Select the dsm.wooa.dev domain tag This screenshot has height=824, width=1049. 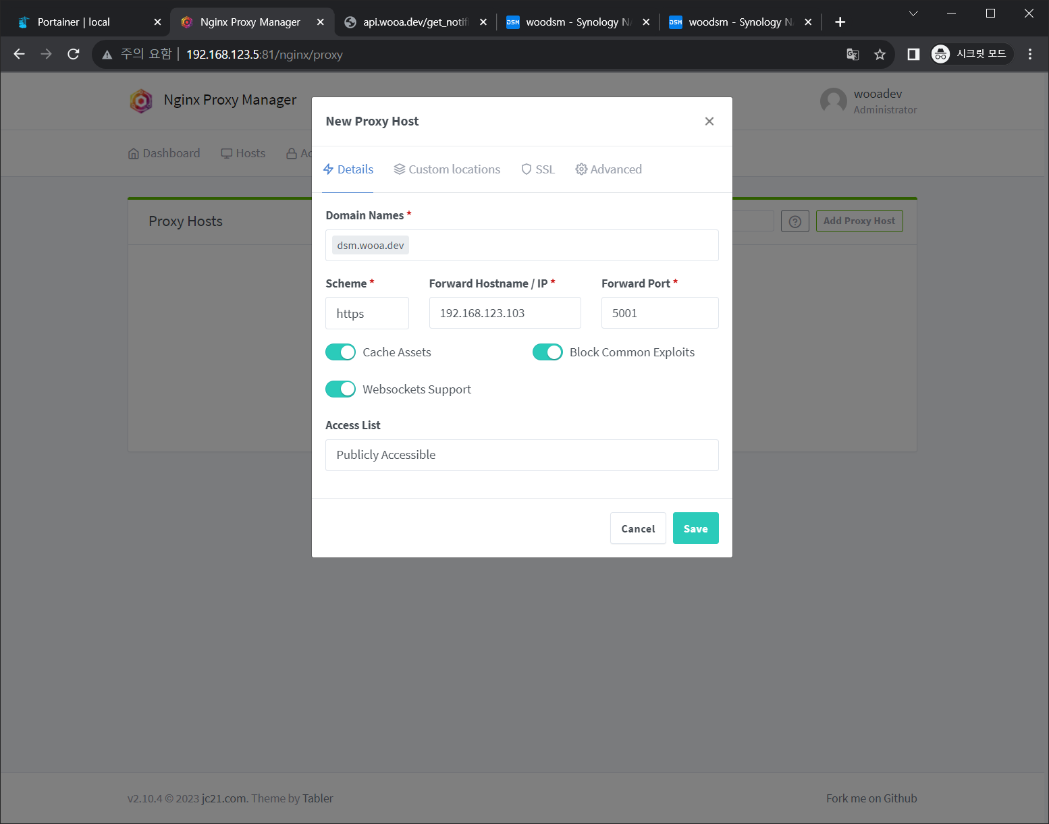pos(371,246)
